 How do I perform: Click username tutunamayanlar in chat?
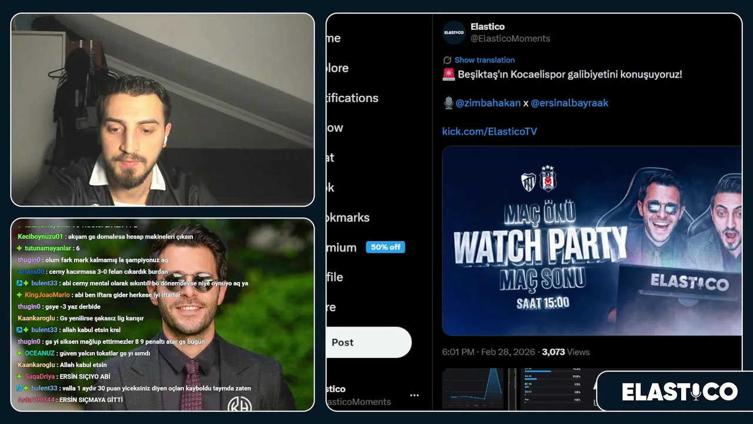(48, 249)
